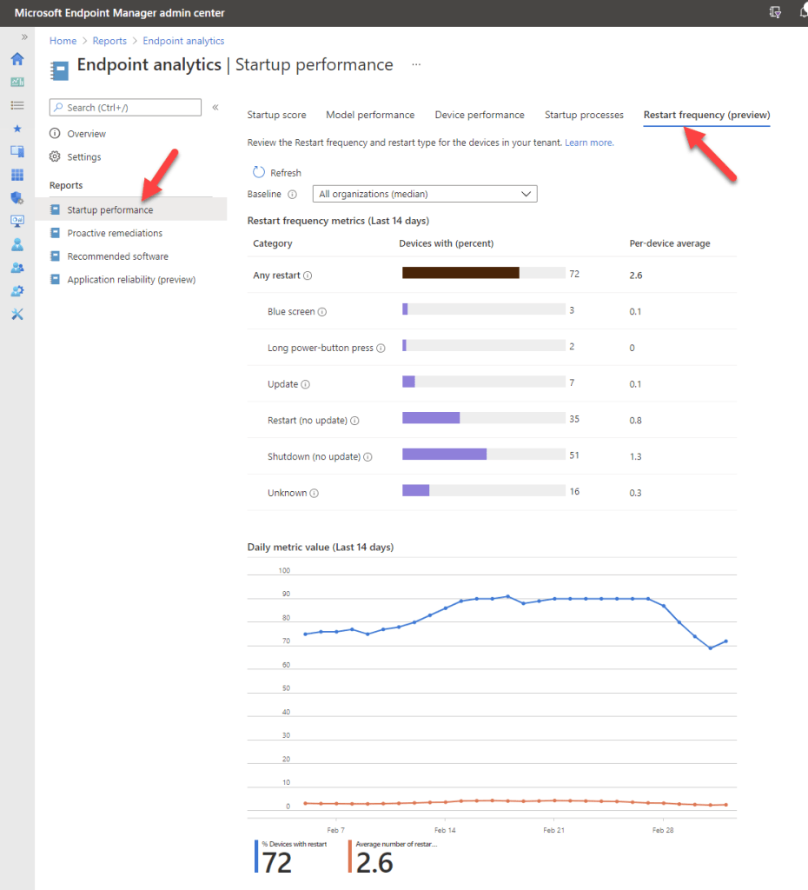
Task: Open the Device performance tab
Action: coord(479,114)
